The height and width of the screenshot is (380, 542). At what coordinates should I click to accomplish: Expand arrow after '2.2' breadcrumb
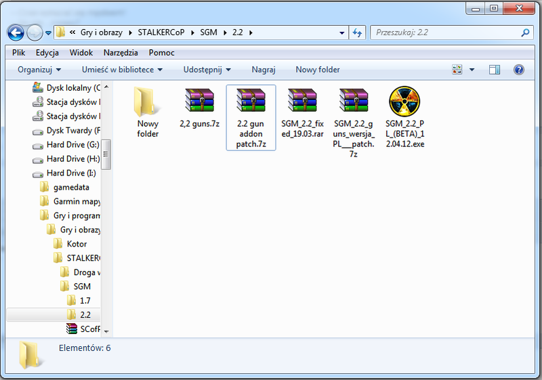click(x=251, y=33)
